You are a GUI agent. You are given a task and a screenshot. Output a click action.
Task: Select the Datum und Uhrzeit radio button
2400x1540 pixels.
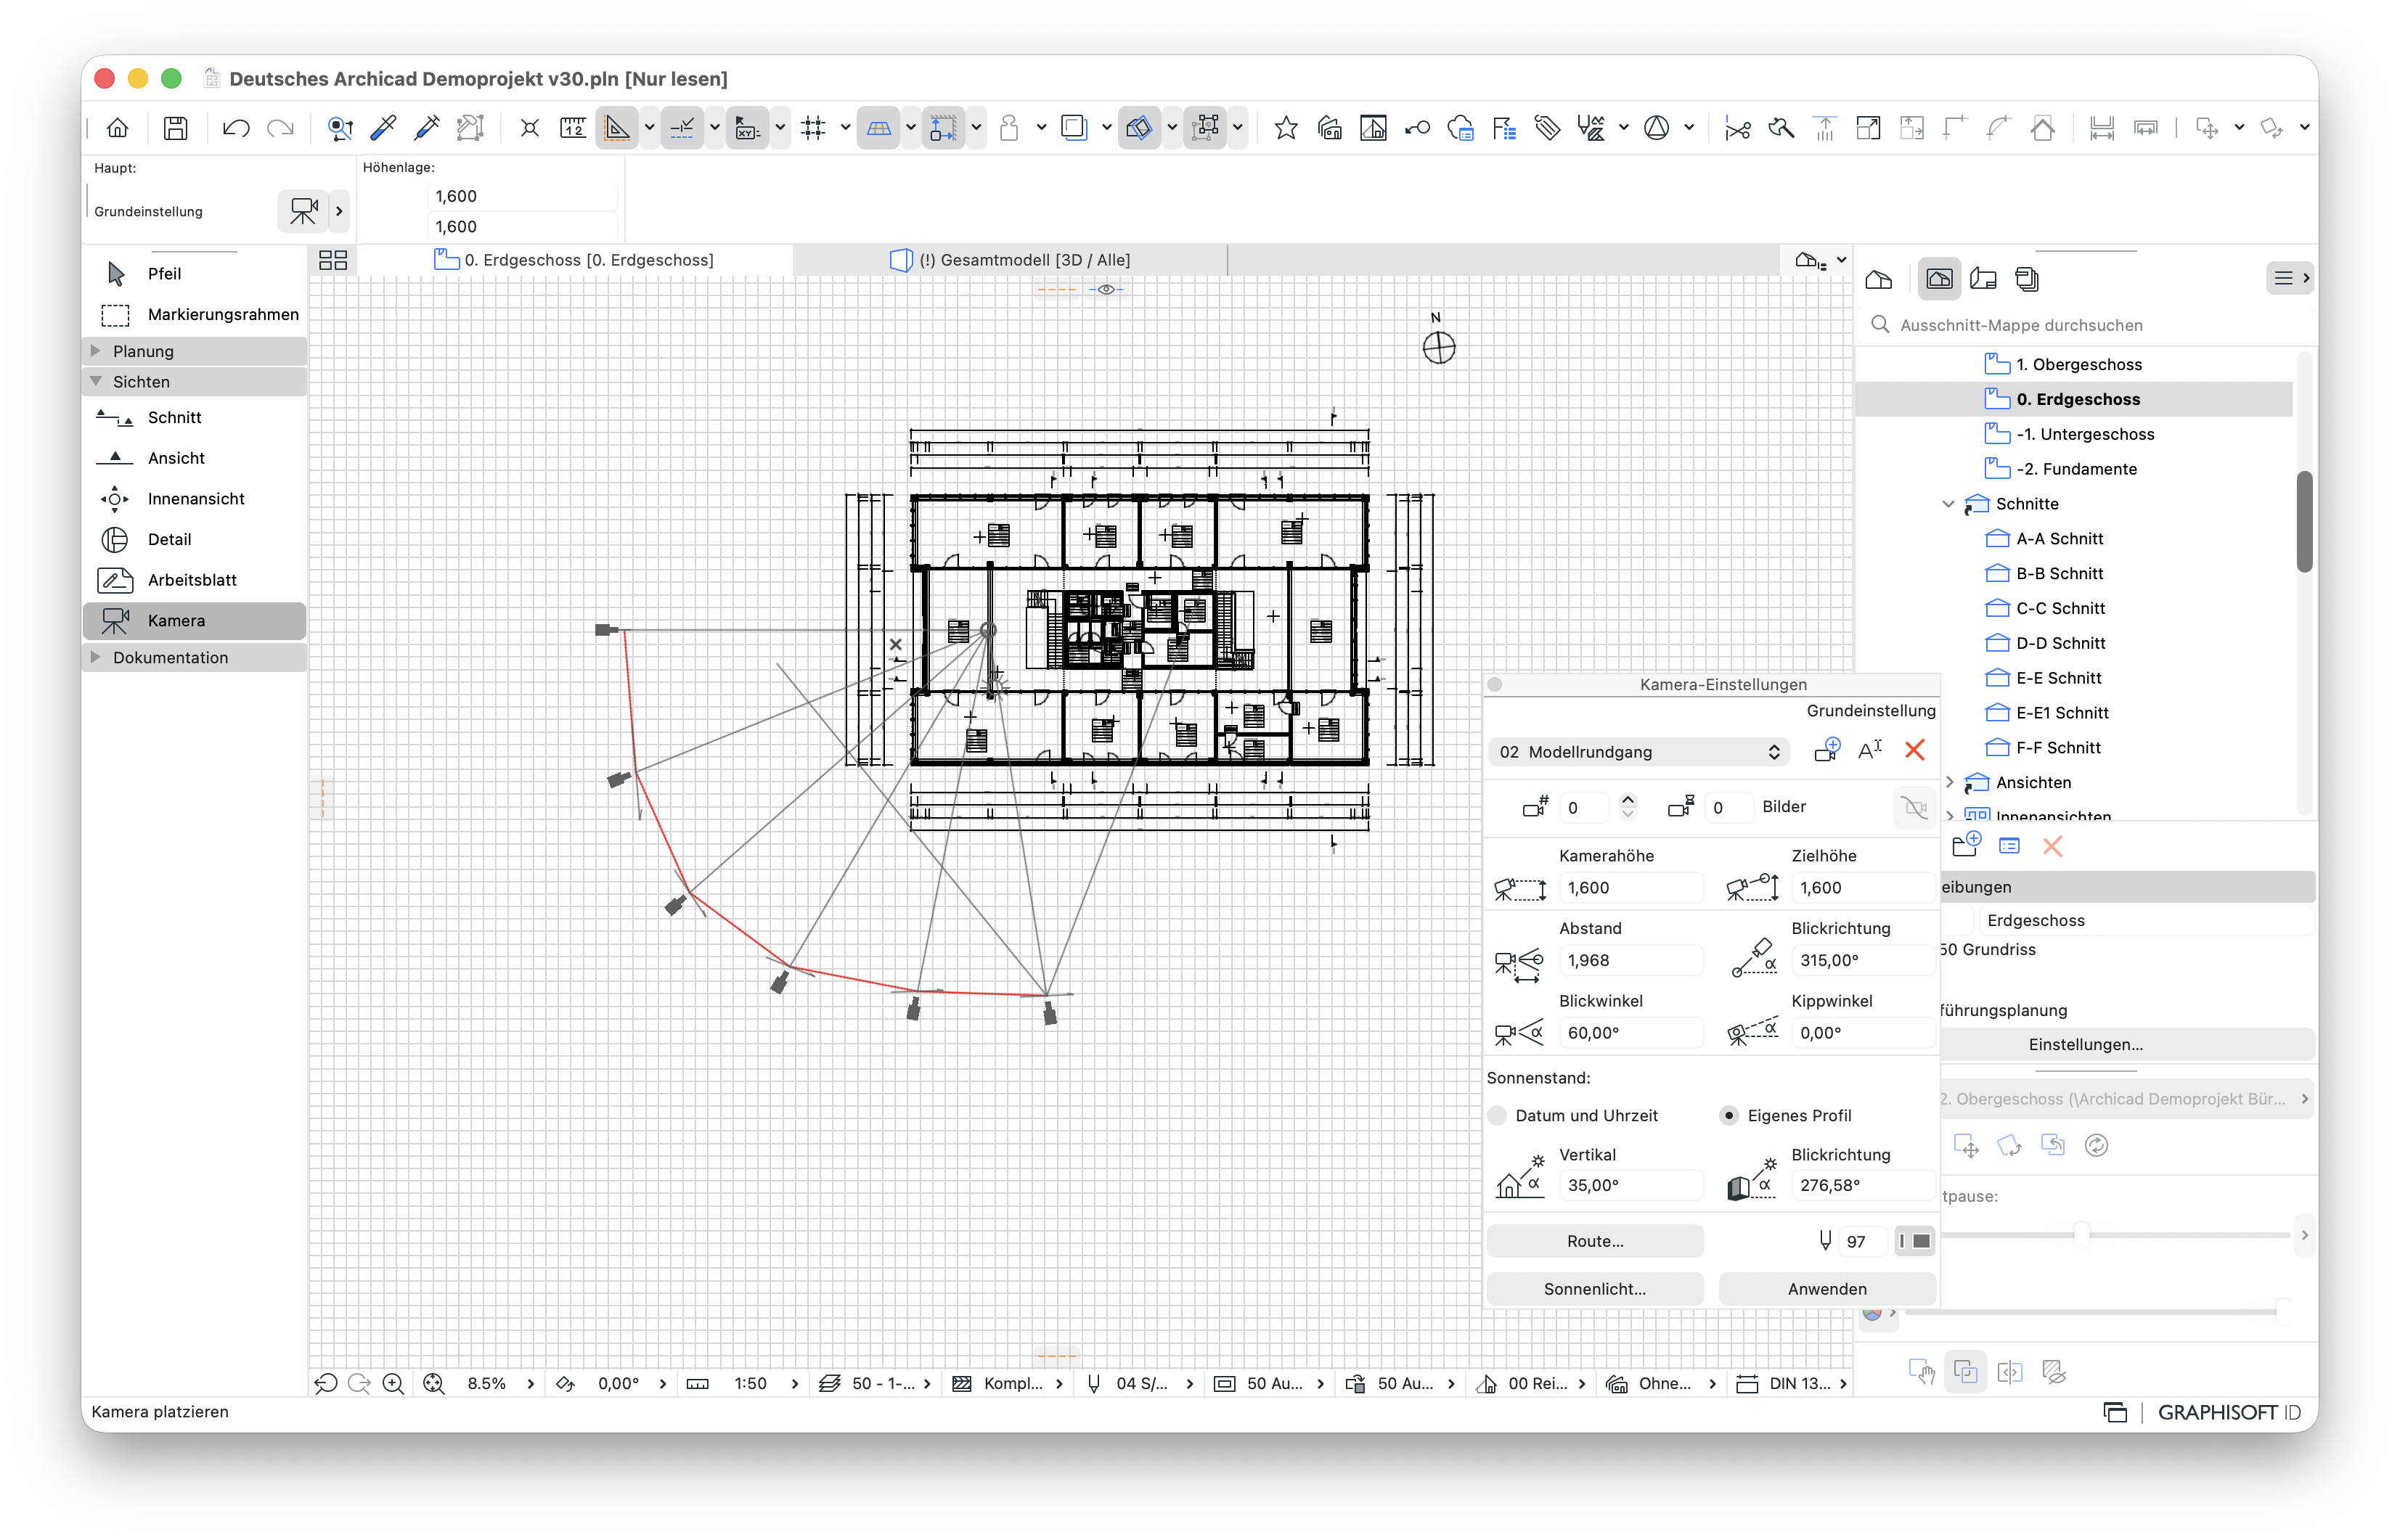click(x=1497, y=1115)
